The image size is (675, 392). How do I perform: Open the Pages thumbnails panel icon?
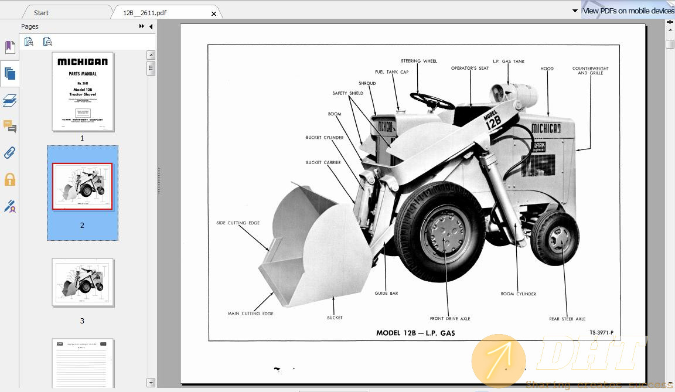point(9,74)
